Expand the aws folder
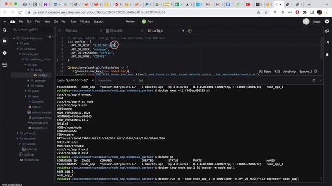Screen dimensions: 332x186 [17, 43]
